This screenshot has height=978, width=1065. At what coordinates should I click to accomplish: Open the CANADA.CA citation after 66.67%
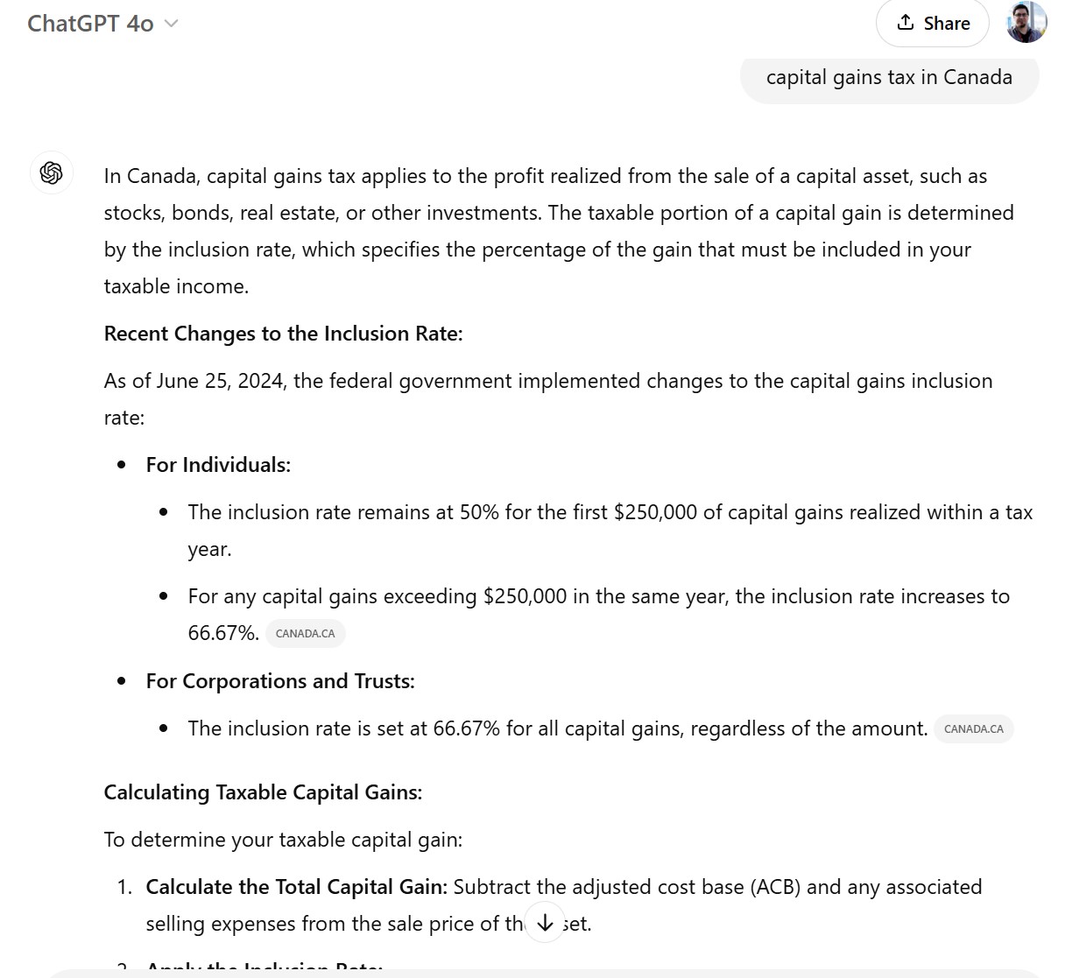click(x=305, y=634)
